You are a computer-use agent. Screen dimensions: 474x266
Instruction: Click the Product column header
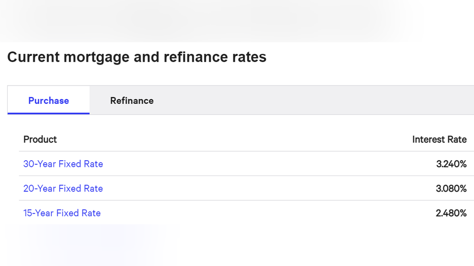pyautogui.click(x=40, y=139)
